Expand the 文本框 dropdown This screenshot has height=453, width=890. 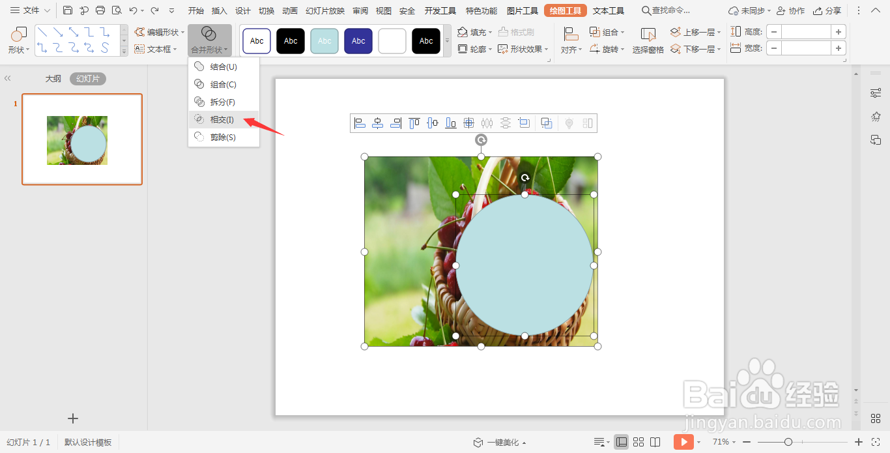pos(156,49)
